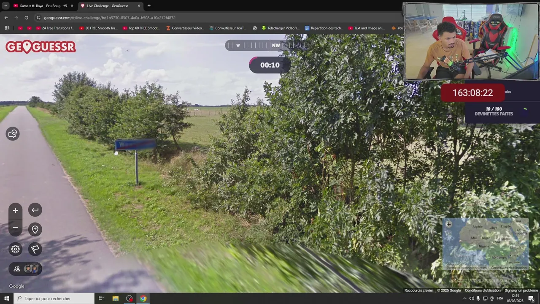
Task: Open Conditions d'utilisation in Street View footer
Action: (x=483, y=290)
